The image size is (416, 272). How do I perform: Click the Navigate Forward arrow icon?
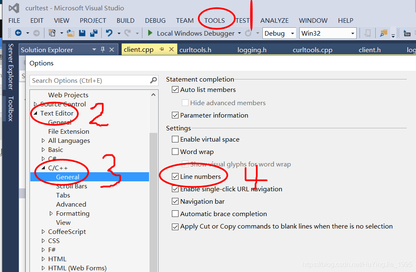coord(37,33)
